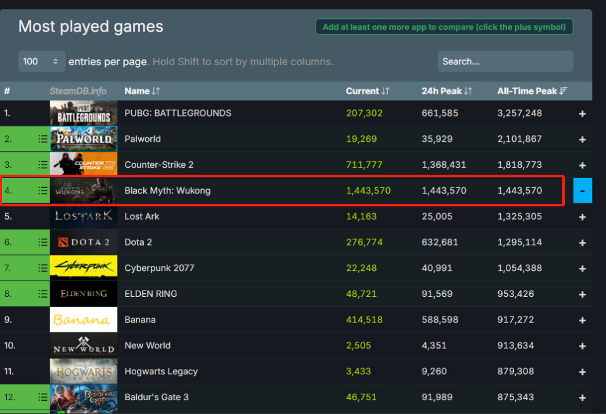Add Palworld to comparison using plus icon
The width and height of the screenshot is (606, 414).
point(582,139)
